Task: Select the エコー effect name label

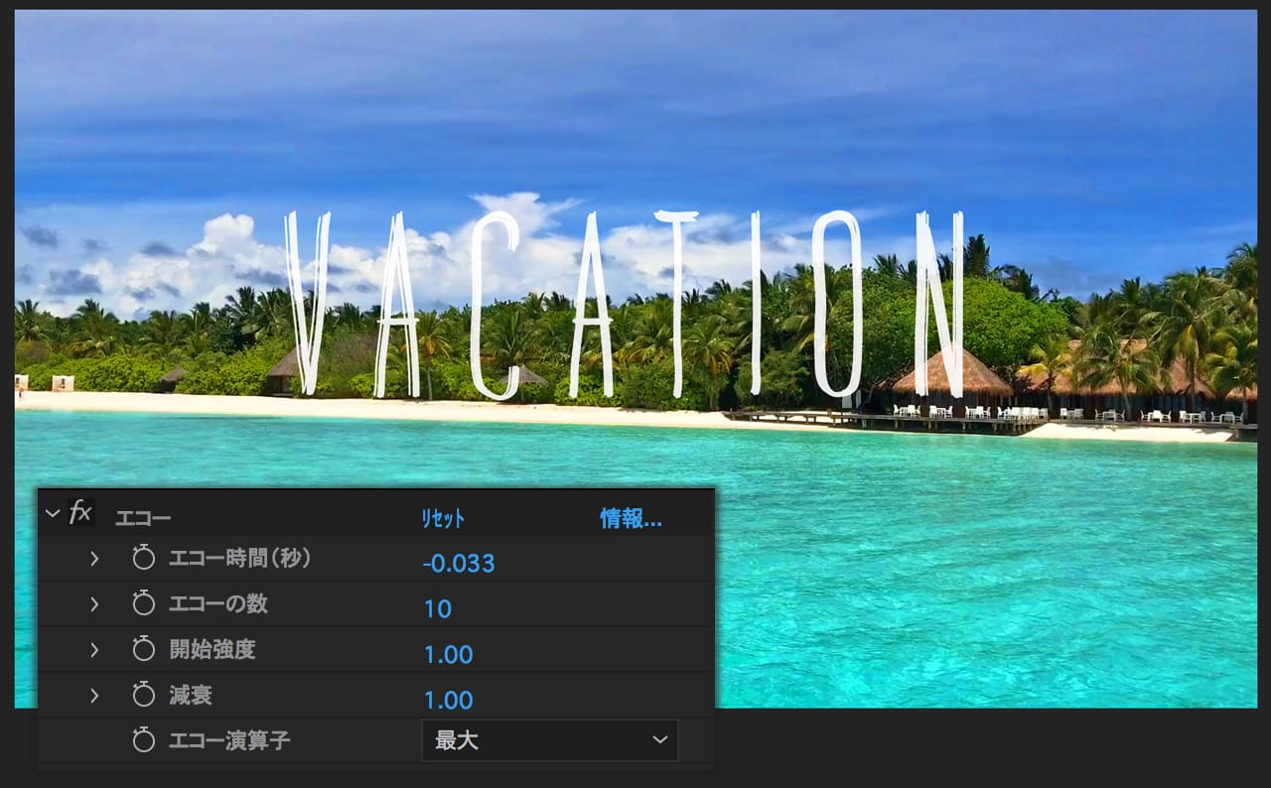Action: click(x=143, y=519)
